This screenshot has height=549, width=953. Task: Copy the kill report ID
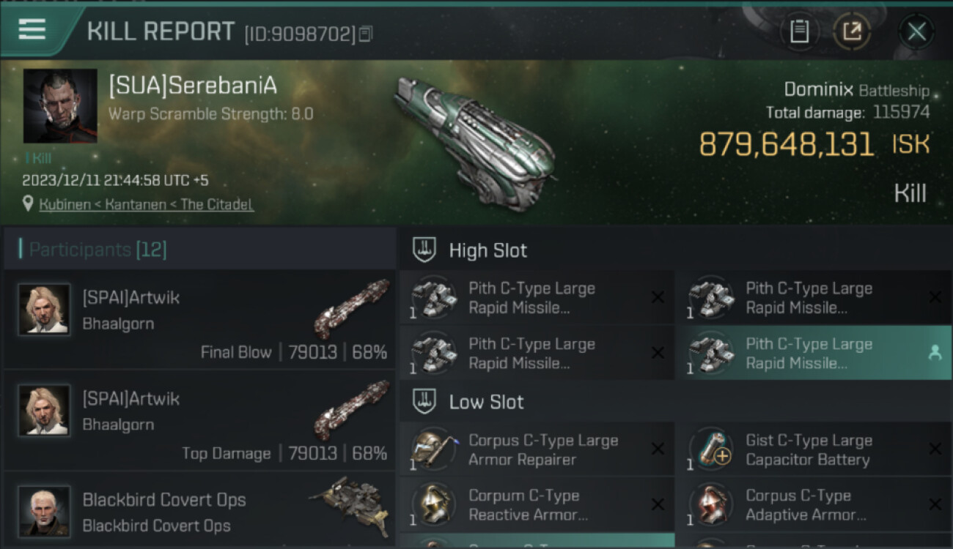pos(366,34)
